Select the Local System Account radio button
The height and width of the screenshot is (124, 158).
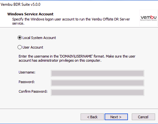[20, 38]
